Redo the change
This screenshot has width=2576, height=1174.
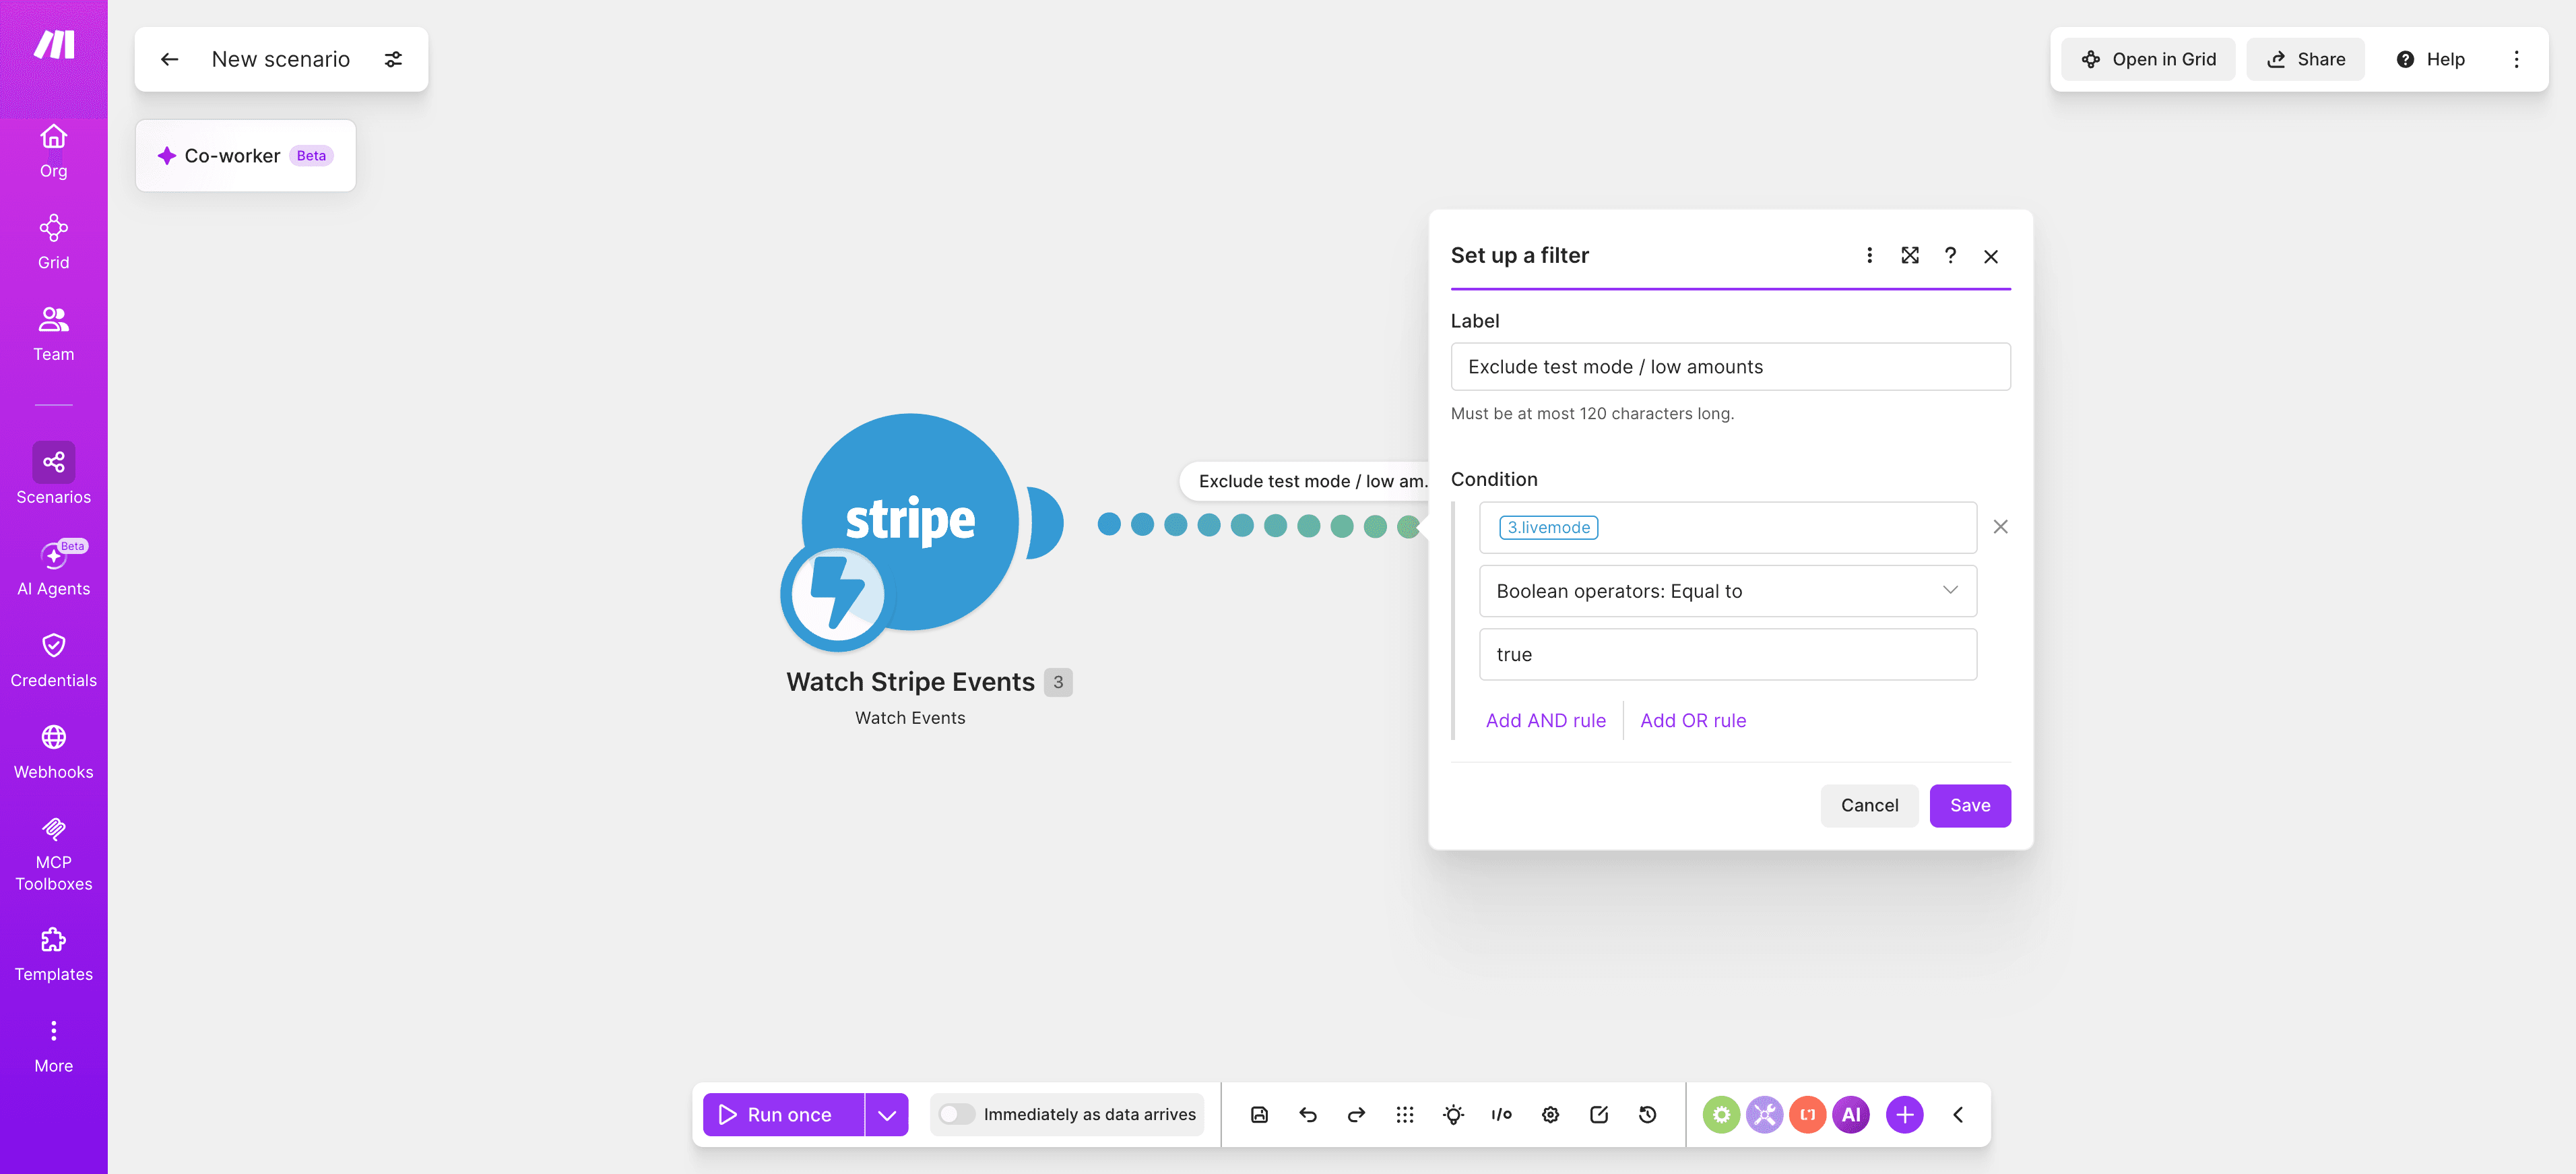[1356, 1115]
